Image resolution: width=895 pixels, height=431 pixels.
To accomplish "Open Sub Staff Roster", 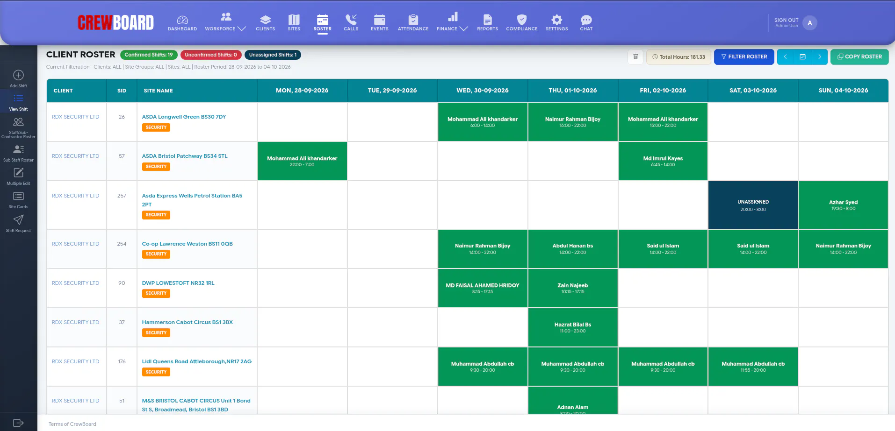I will (18, 153).
